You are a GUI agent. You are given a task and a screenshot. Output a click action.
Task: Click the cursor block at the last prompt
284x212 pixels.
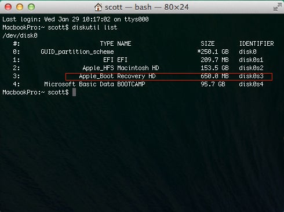coord(74,92)
